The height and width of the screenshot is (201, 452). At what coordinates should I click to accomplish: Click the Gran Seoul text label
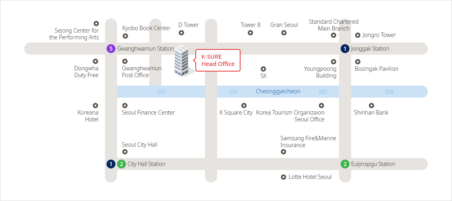coord(284,25)
